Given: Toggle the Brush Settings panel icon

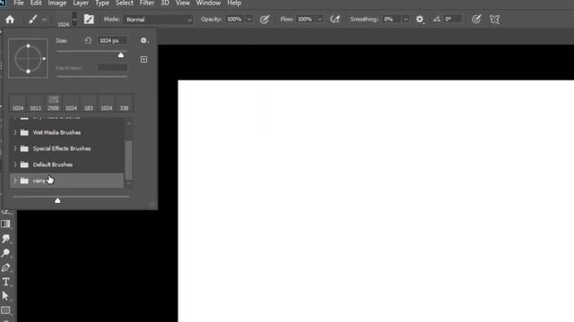Looking at the screenshot, I should point(89,19).
